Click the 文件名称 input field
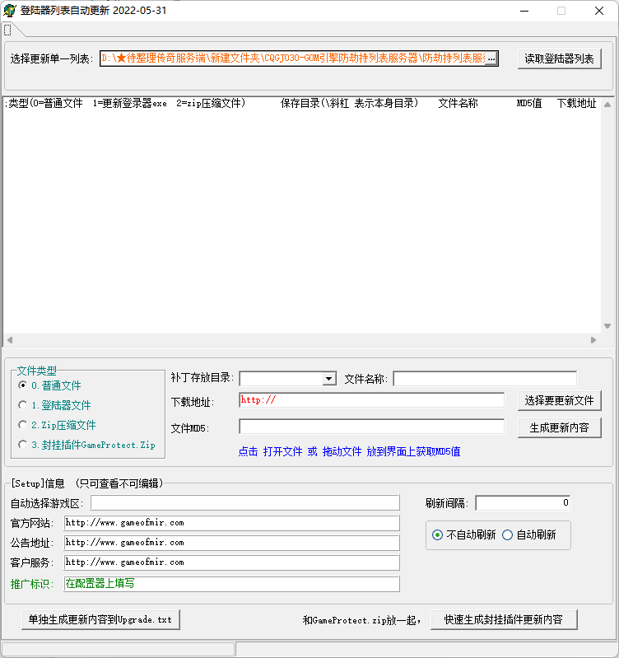Viewport: 619px width, 658px height. (x=485, y=379)
